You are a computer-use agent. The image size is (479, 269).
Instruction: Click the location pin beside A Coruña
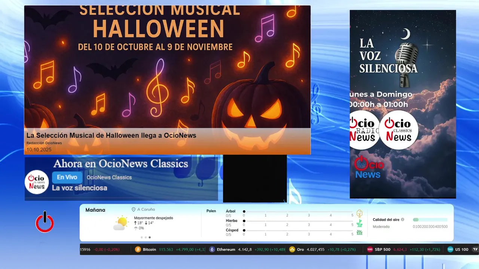pos(133,210)
